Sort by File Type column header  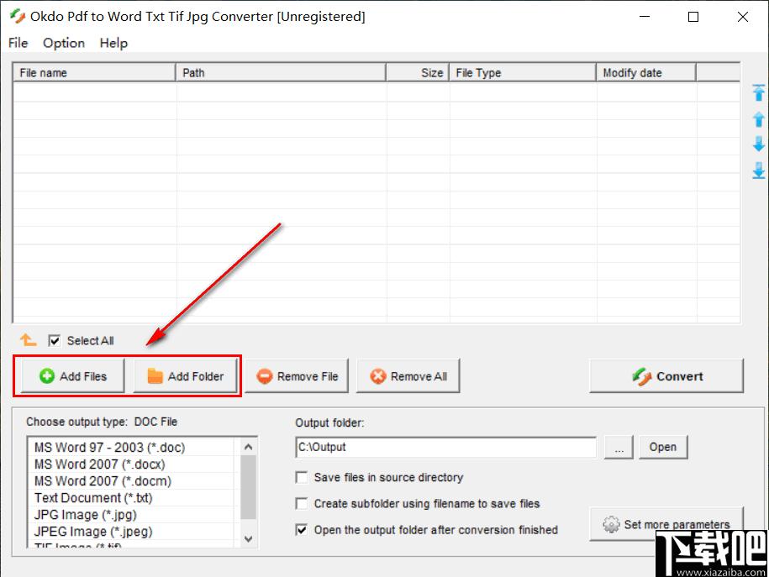(x=523, y=72)
